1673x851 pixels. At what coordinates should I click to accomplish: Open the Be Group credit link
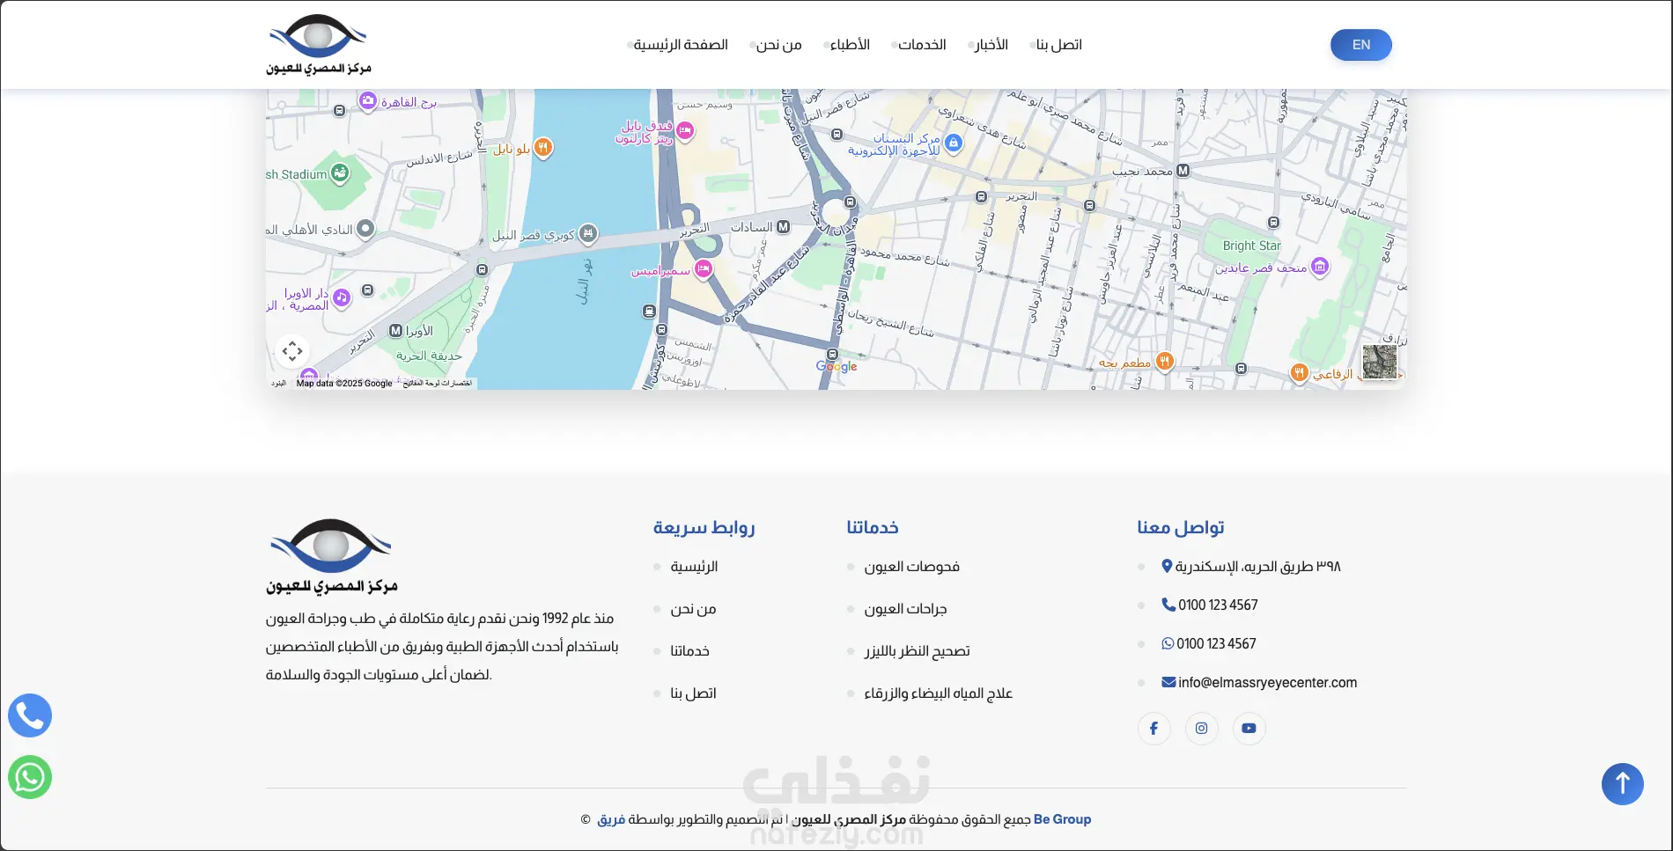pyautogui.click(x=1062, y=819)
